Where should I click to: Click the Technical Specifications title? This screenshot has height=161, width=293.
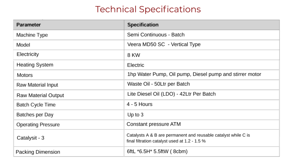[x=148, y=9]
